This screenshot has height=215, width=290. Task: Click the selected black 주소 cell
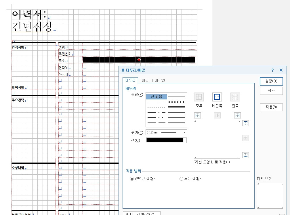[139, 60]
